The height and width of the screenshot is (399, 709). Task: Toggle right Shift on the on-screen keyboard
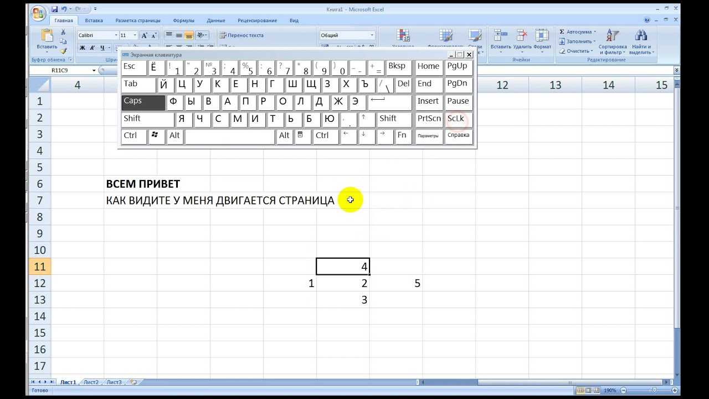coord(394,120)
